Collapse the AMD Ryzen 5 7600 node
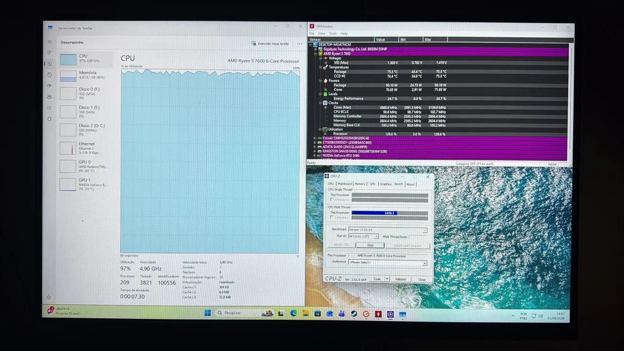The image size is (624, 351). coord(315,54)
